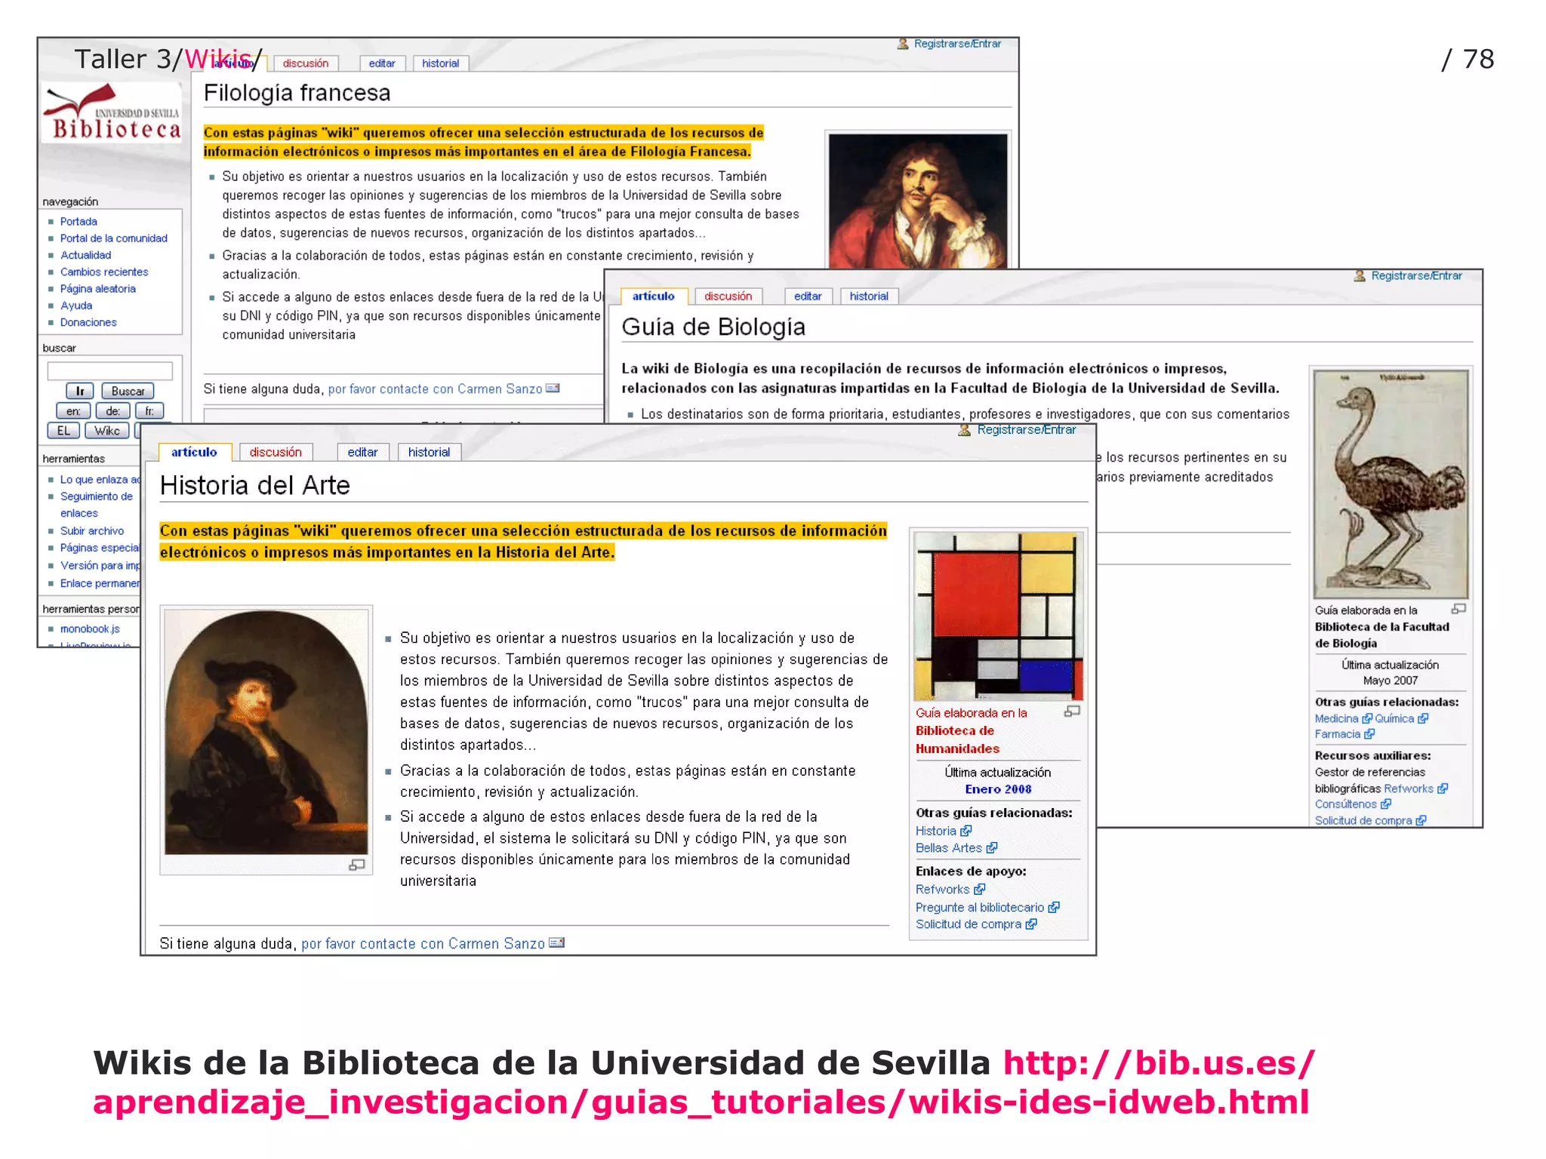Open Portada in navigation sidebar
Screen dimensions: 1546x1159
(x=79, y=221)
